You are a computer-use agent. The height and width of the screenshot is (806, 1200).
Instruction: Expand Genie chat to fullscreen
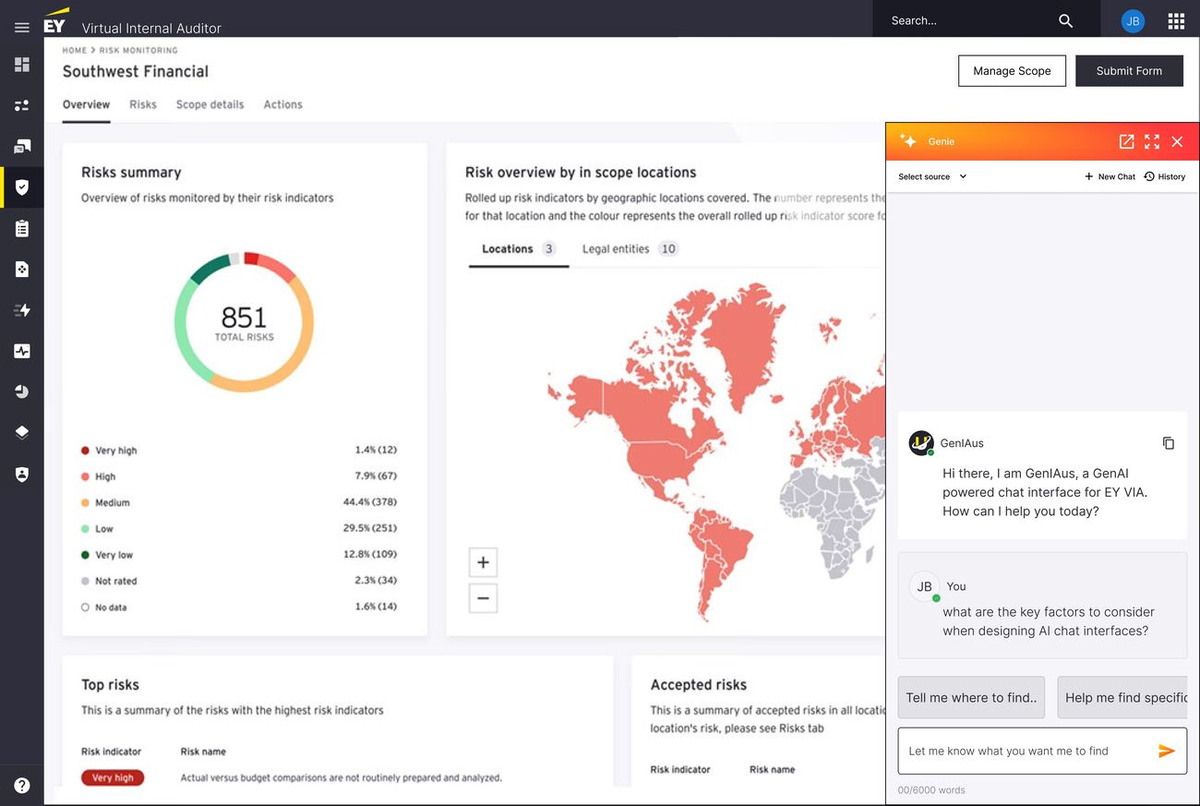[x=1152, y=141]
